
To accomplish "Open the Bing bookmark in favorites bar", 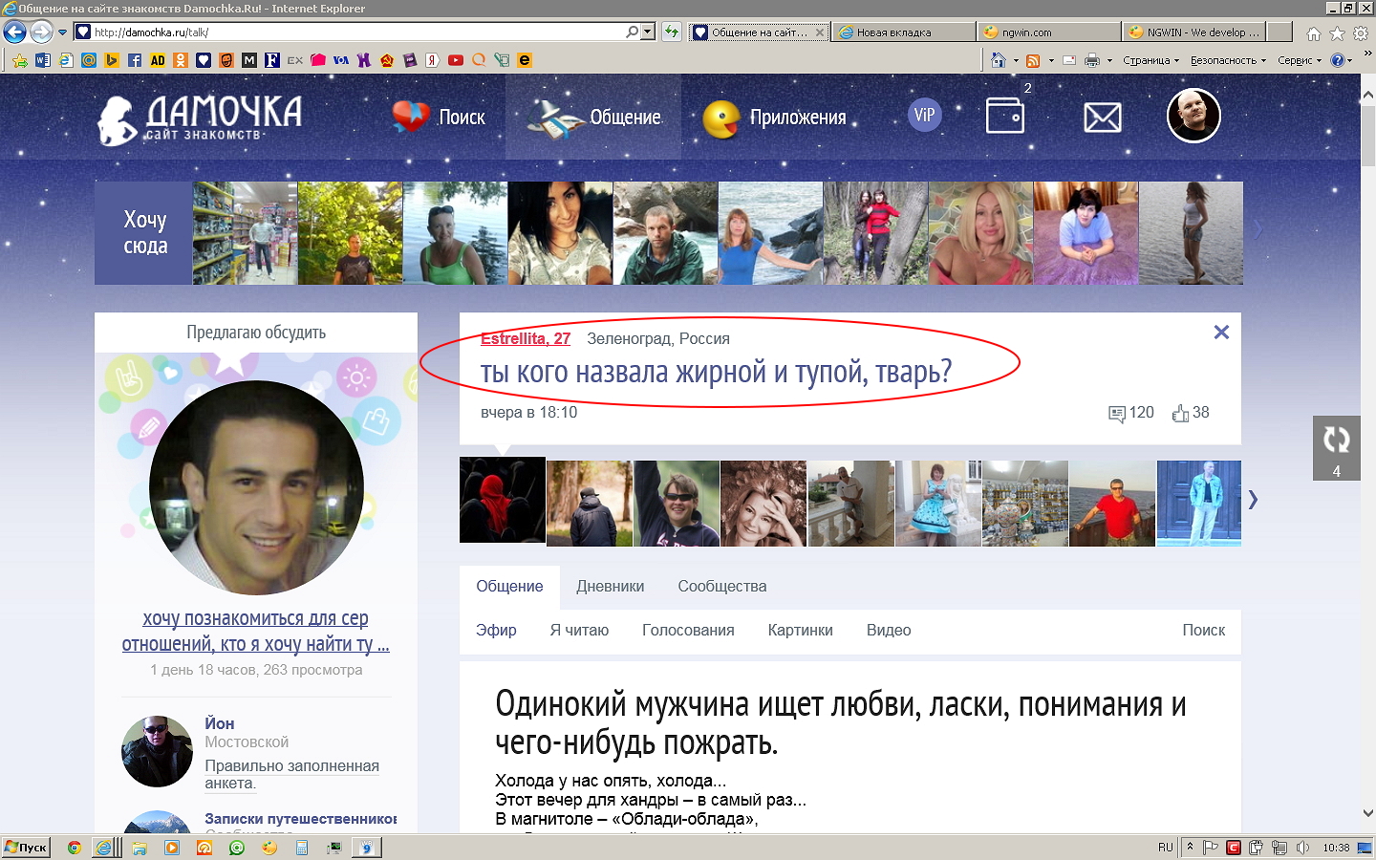I will (112, 60).
